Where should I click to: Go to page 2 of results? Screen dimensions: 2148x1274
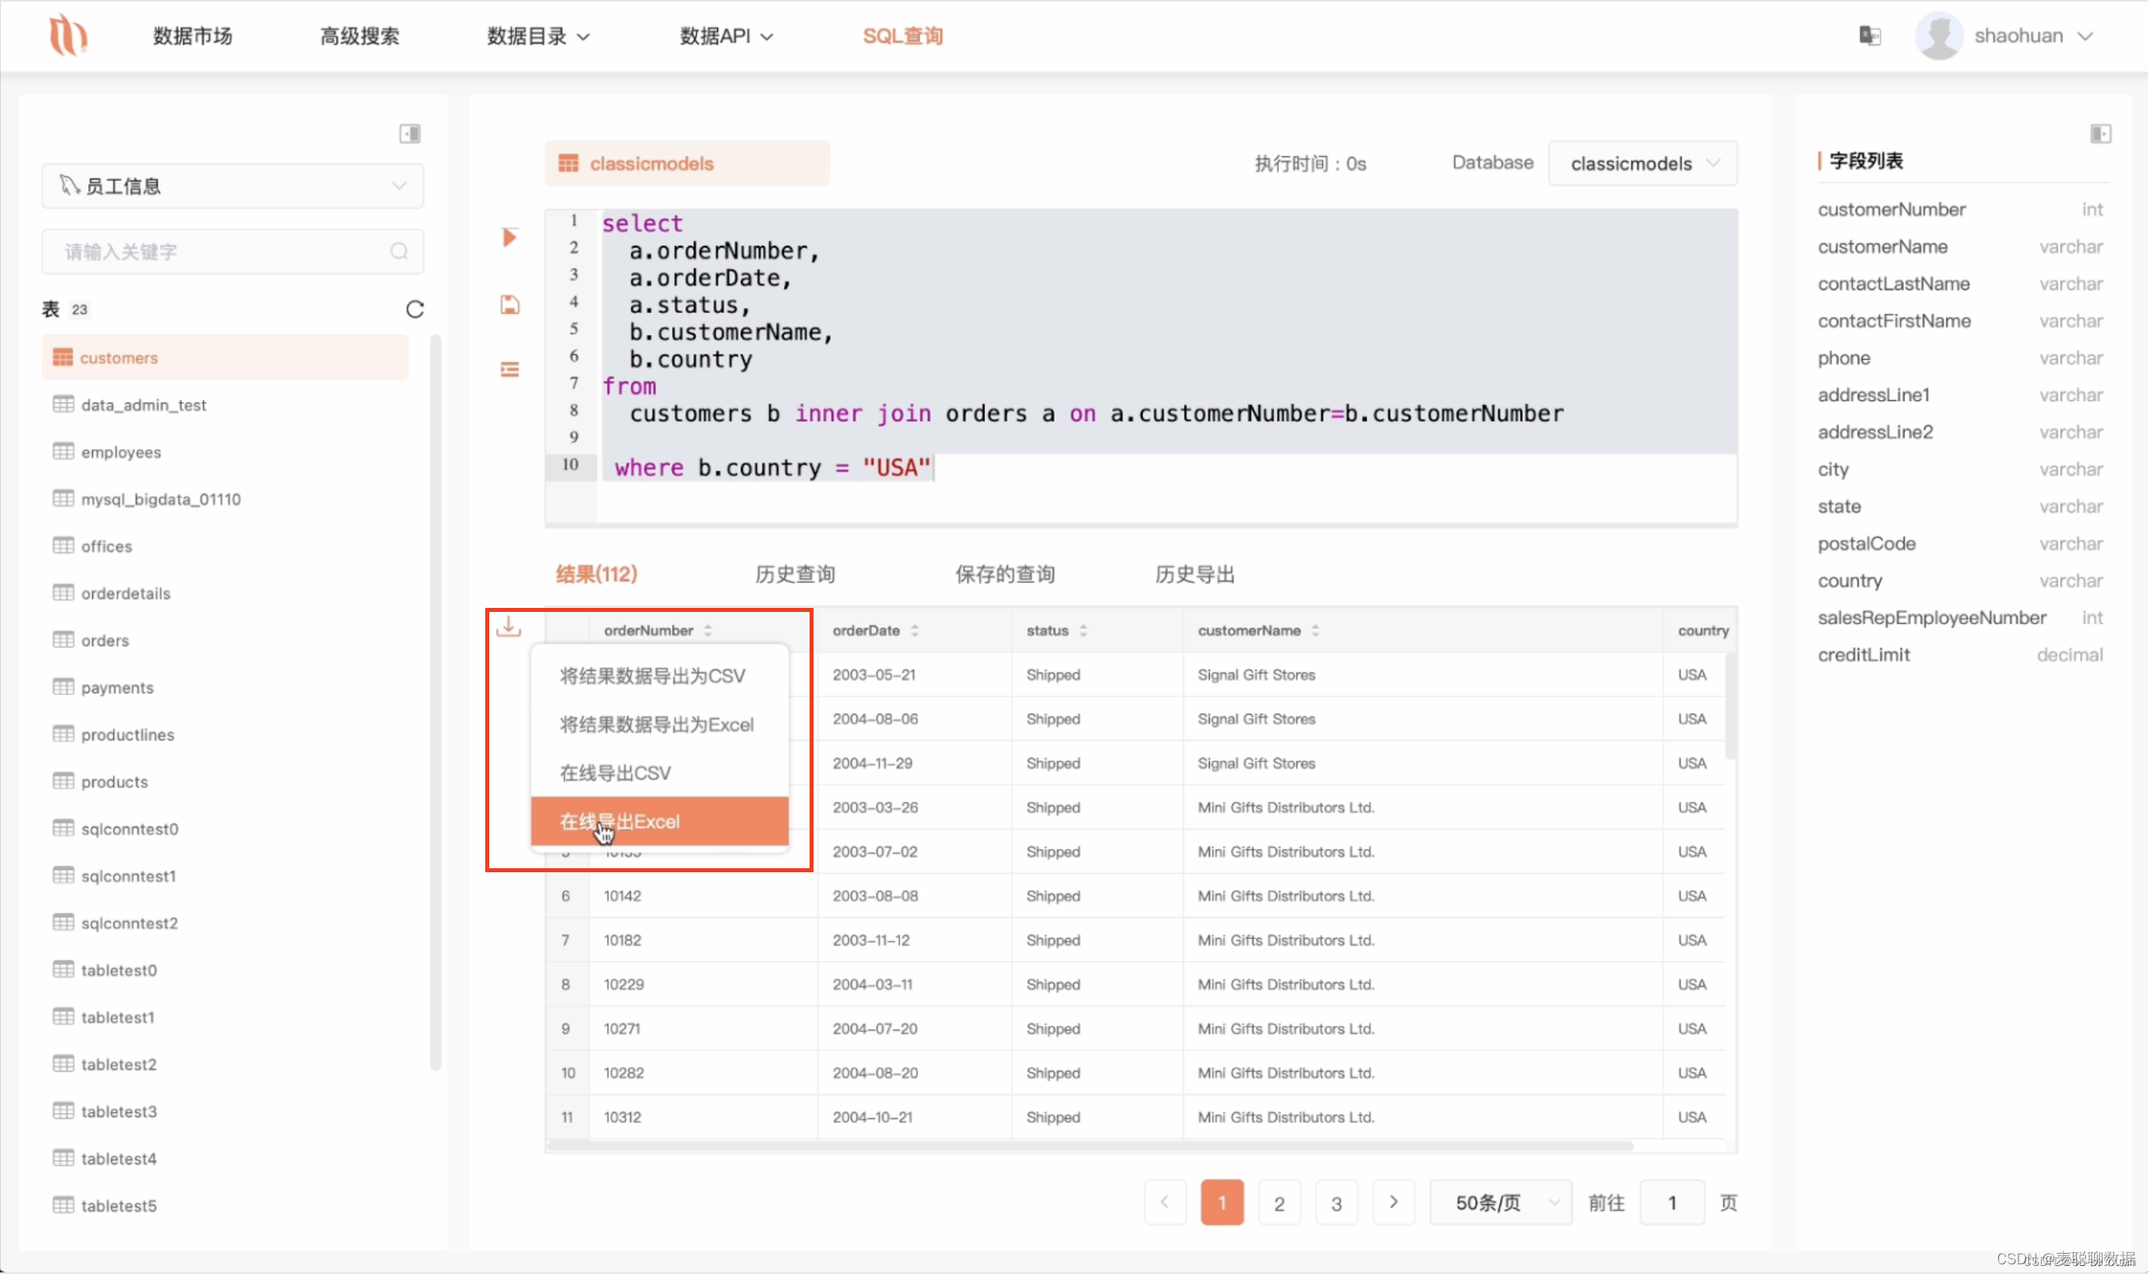[1279, 1202]
